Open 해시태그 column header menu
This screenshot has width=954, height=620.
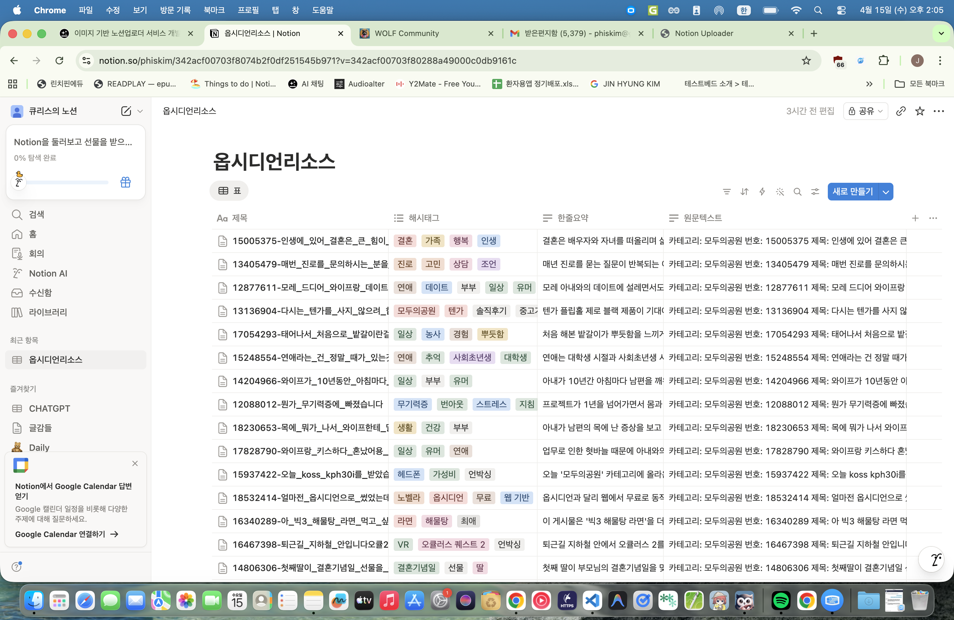(416, 218)
